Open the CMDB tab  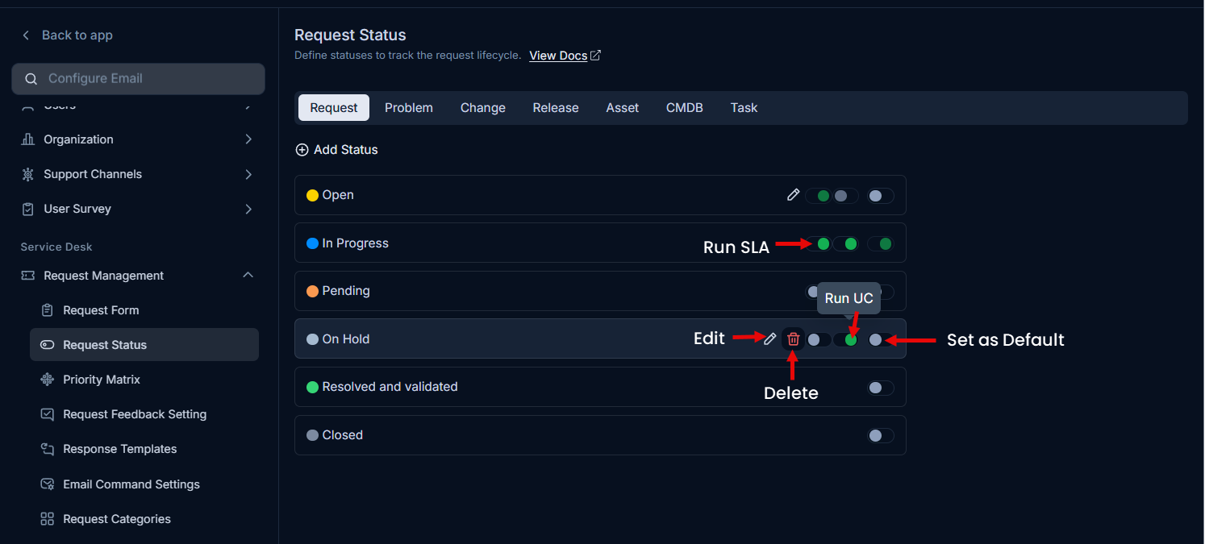pyautogui.click(x=685, y=108)
